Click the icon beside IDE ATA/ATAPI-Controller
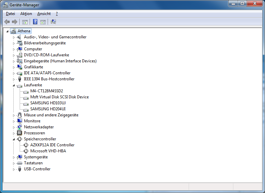Viewport: 265px width, 193px height. 20,73
